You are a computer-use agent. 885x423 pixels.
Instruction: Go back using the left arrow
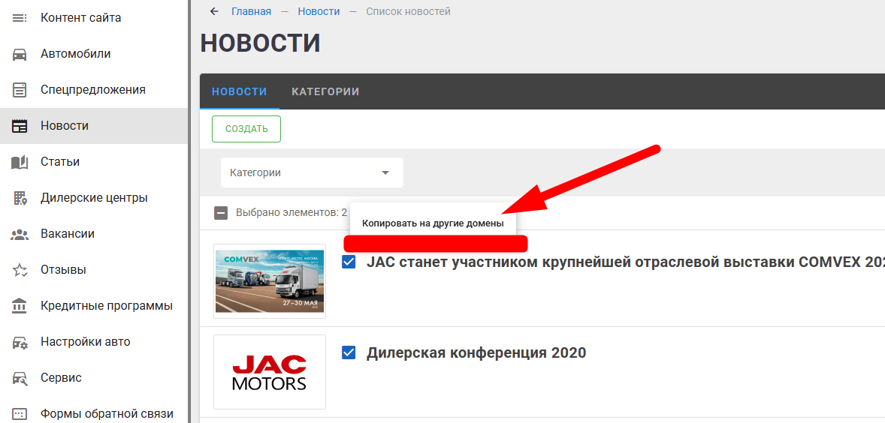tap(214, 11)
